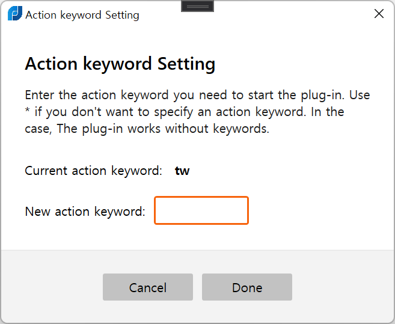Click the dark grip handle at window top
The width and height of the screenshot is (395, 324).
pyautogui.click(x=197, y=6)
